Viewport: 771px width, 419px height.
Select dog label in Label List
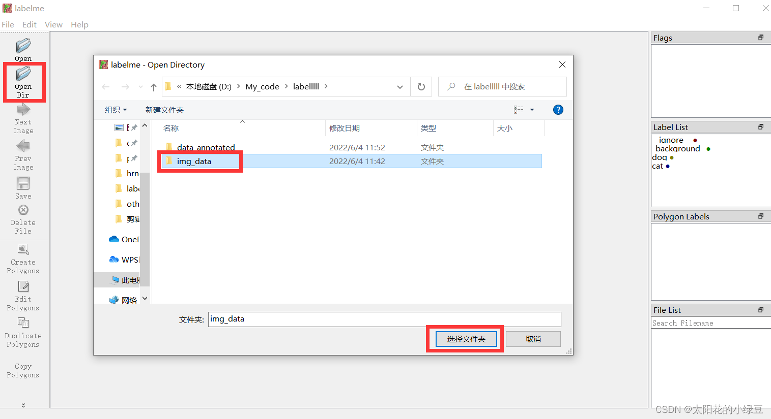tap(663, 157)
